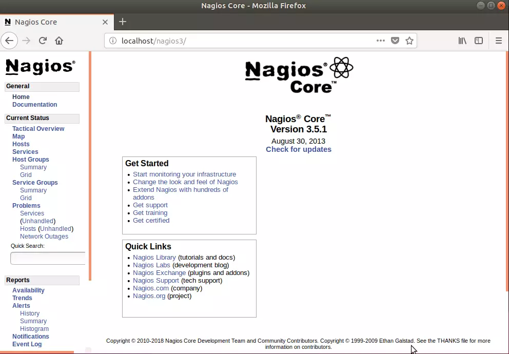Open Grid under Host Groups
The width and height of the screenshot is (509, 354).
coord(26,175)
